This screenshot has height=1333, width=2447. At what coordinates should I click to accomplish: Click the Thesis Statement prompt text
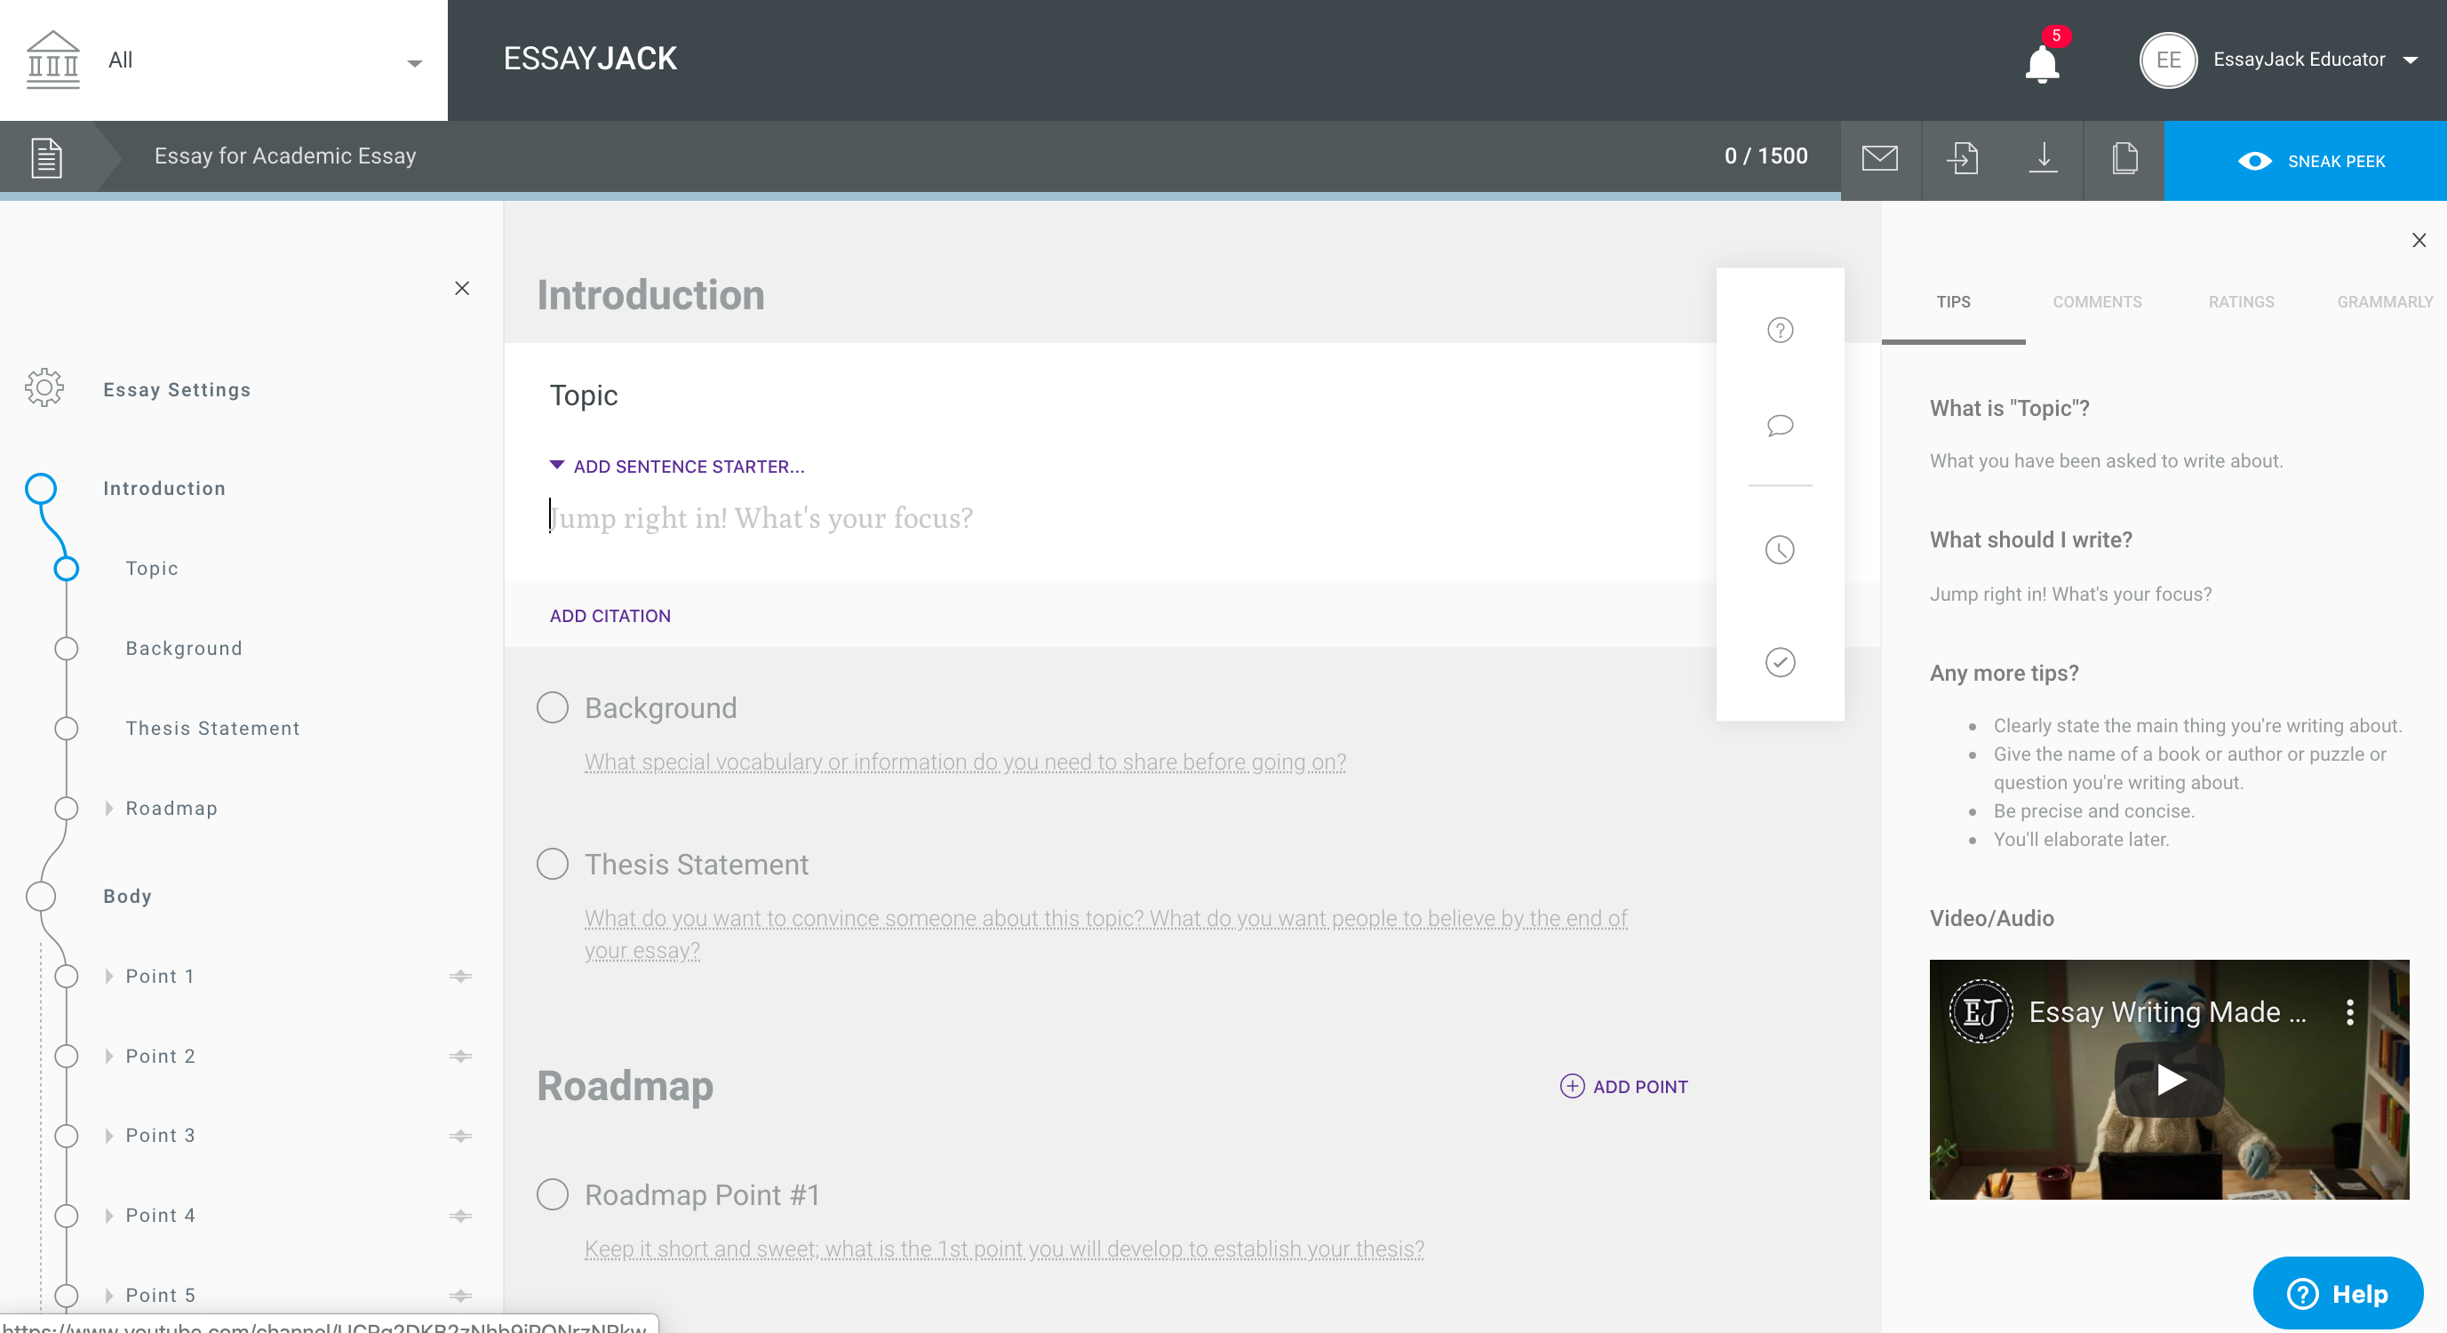click(x=1105, y=934)
